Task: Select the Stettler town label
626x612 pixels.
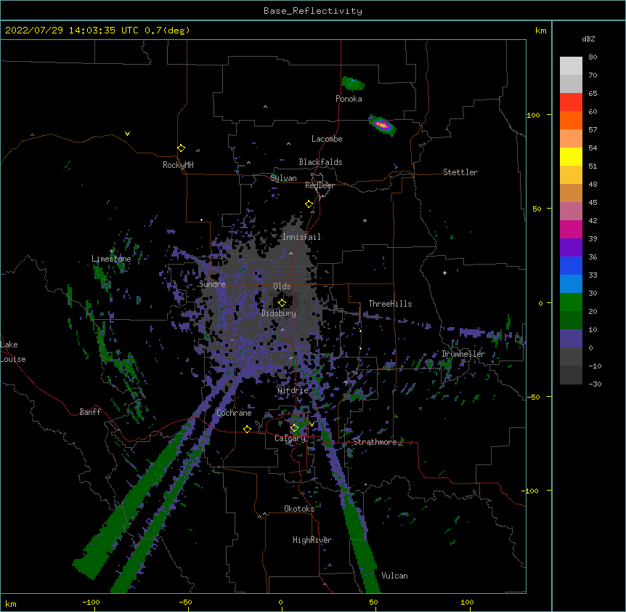Action: coord(460,172)
